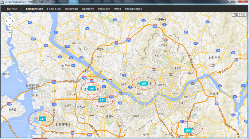
Task: Click the 광명시 city label
Action: [x=110, y=116]
